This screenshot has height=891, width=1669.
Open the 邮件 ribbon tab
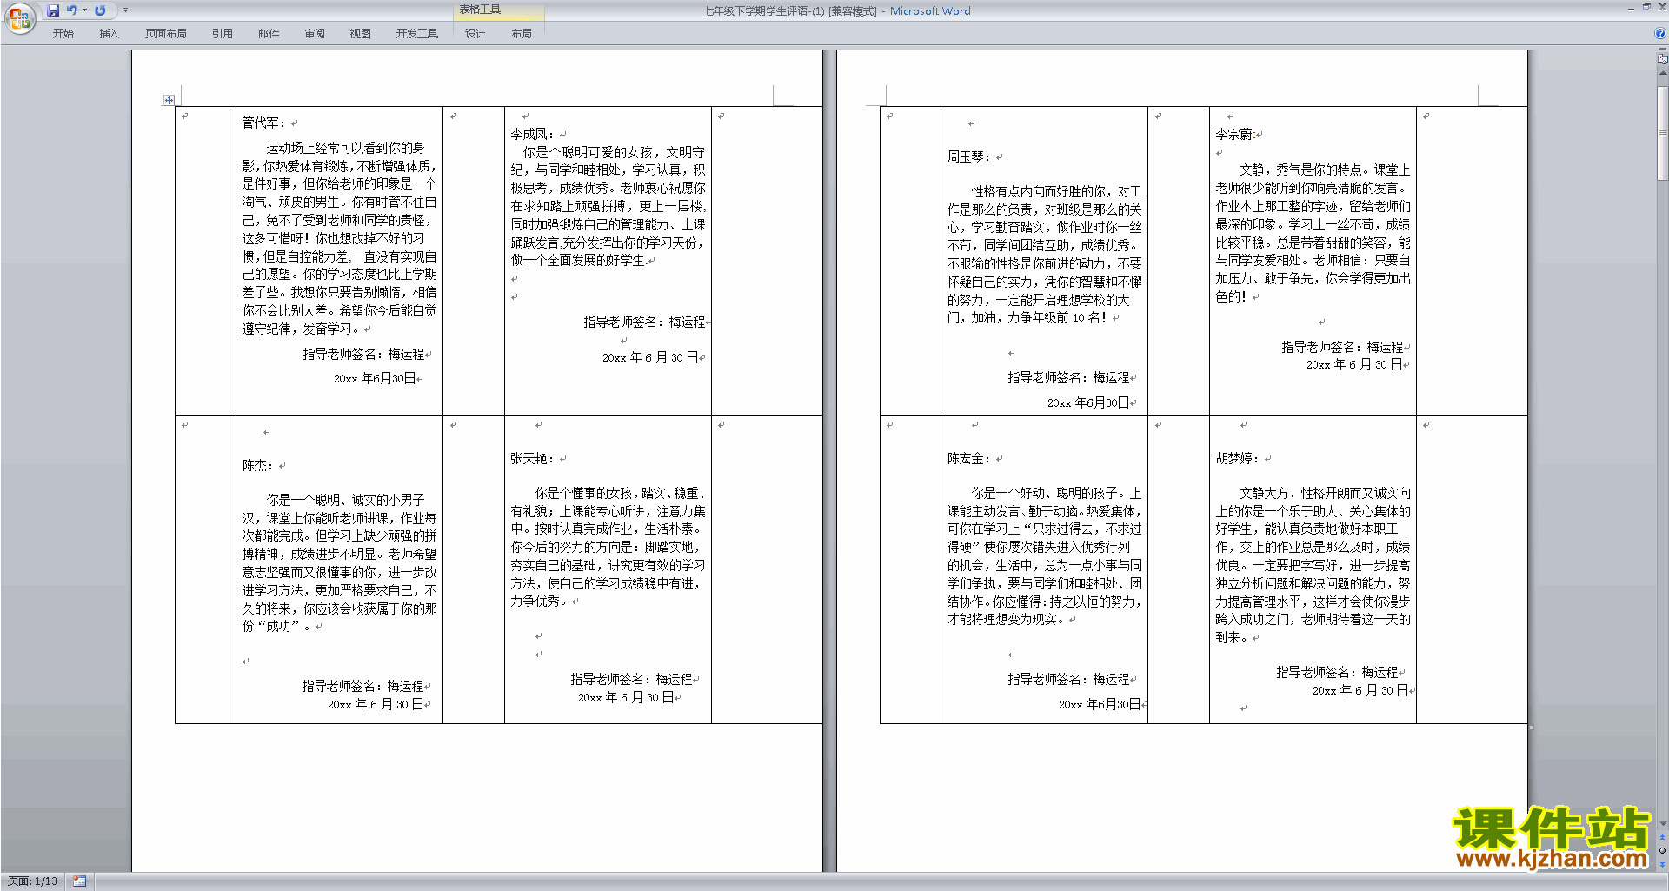(x=269, y=33)
